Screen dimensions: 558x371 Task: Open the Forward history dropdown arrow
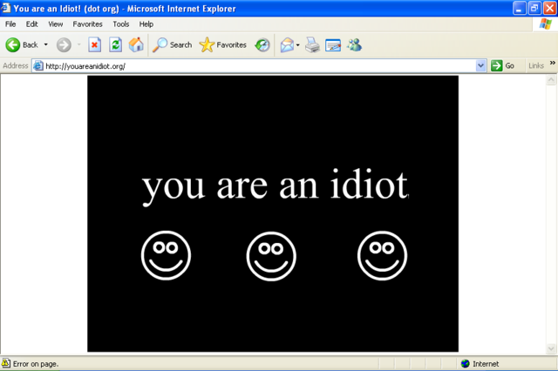[x=79, y=44]
